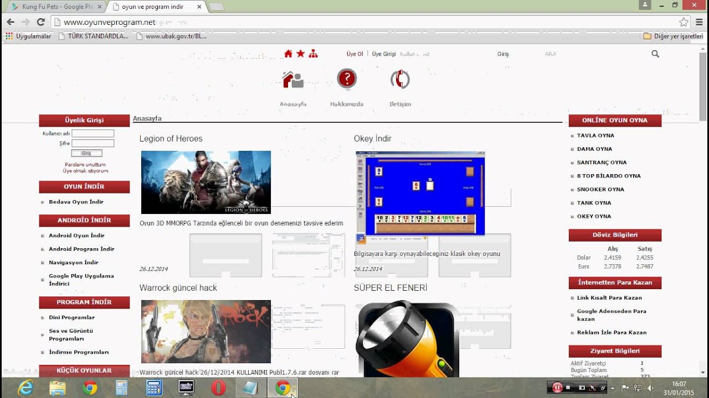Open a new browser tab

pyautogui.click(x=217, y=7)
